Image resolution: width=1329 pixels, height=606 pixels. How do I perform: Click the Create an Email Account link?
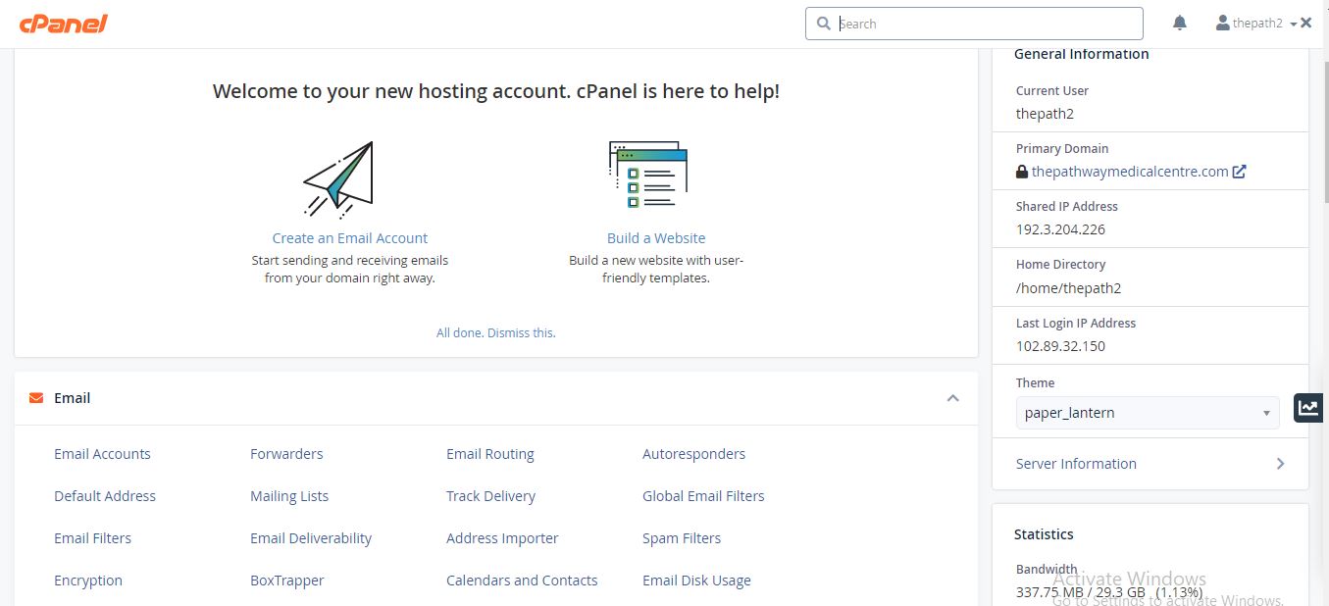[x=350, y=238]
